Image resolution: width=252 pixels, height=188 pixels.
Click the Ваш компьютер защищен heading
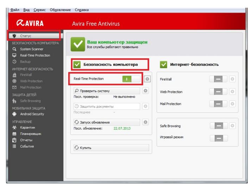point(117,42)
